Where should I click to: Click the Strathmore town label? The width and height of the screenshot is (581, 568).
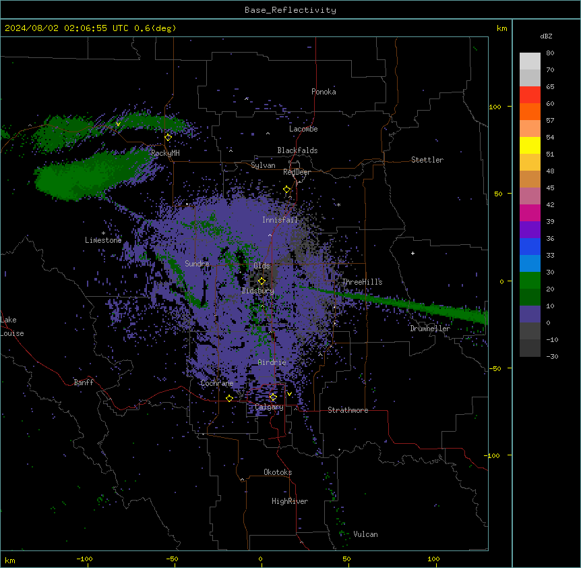348,410
